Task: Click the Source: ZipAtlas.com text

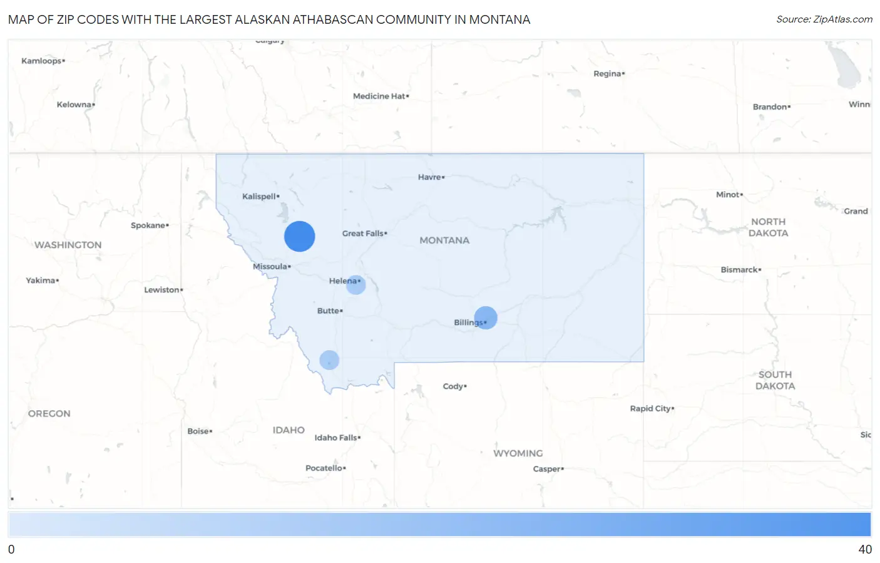Action: [824, 19]
